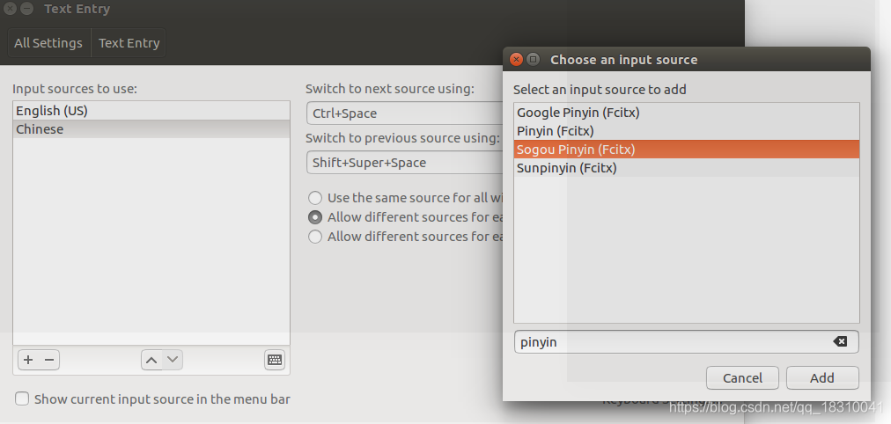This screenshot has height=424, width=891.
Task: Minimize the Text Entry window
Action: tap(26, 9)
